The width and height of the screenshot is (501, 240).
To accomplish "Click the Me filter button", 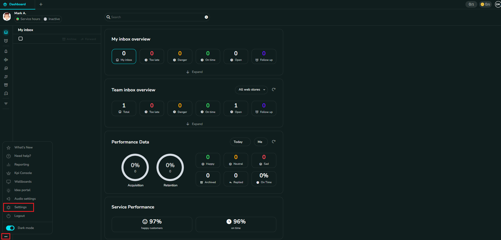I will click(x=261, y=142).
